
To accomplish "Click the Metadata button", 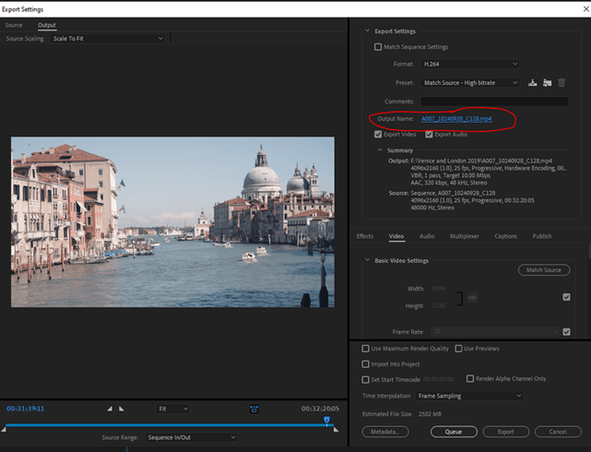I will point(385,432).
